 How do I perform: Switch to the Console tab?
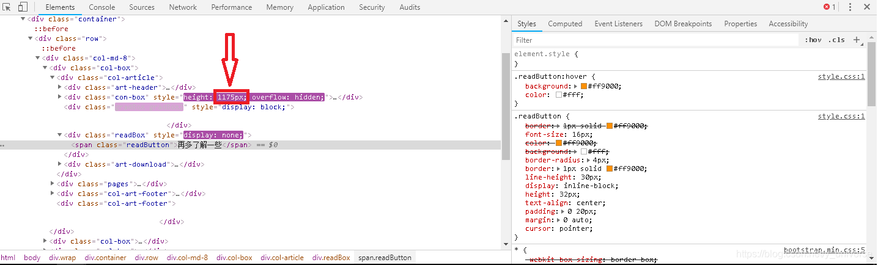(x=102, y=7)
